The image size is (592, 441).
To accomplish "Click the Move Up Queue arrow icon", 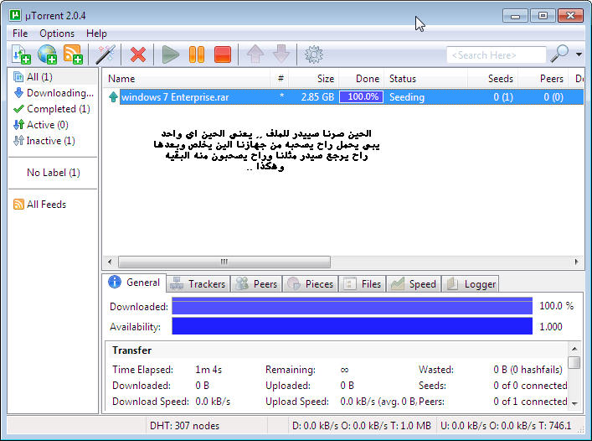I will (x=255, y=54).
